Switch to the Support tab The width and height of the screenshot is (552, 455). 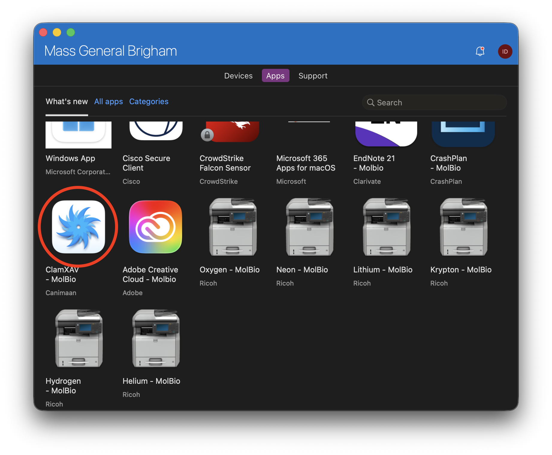coord(313,76)
